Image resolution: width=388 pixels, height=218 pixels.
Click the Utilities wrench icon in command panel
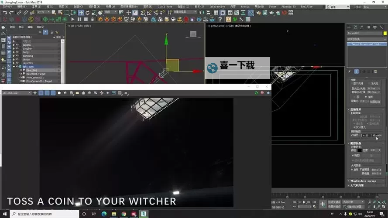[381, 27]
